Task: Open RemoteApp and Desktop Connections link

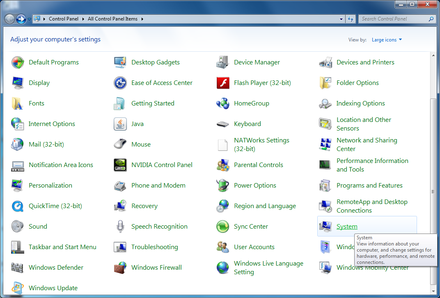Action: 372,206
